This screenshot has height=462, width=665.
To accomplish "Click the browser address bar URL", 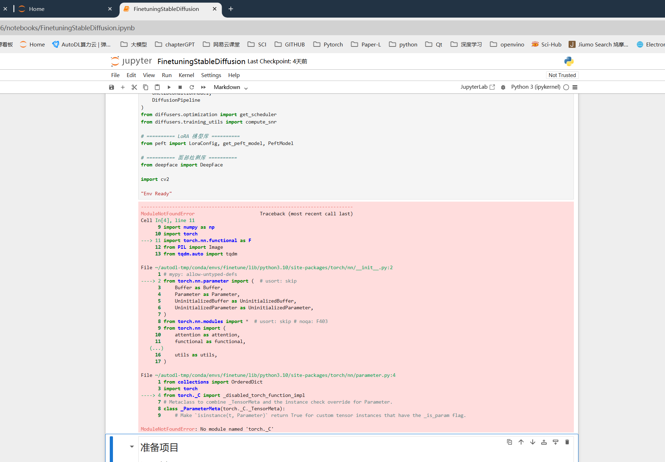I will point(68,28).
